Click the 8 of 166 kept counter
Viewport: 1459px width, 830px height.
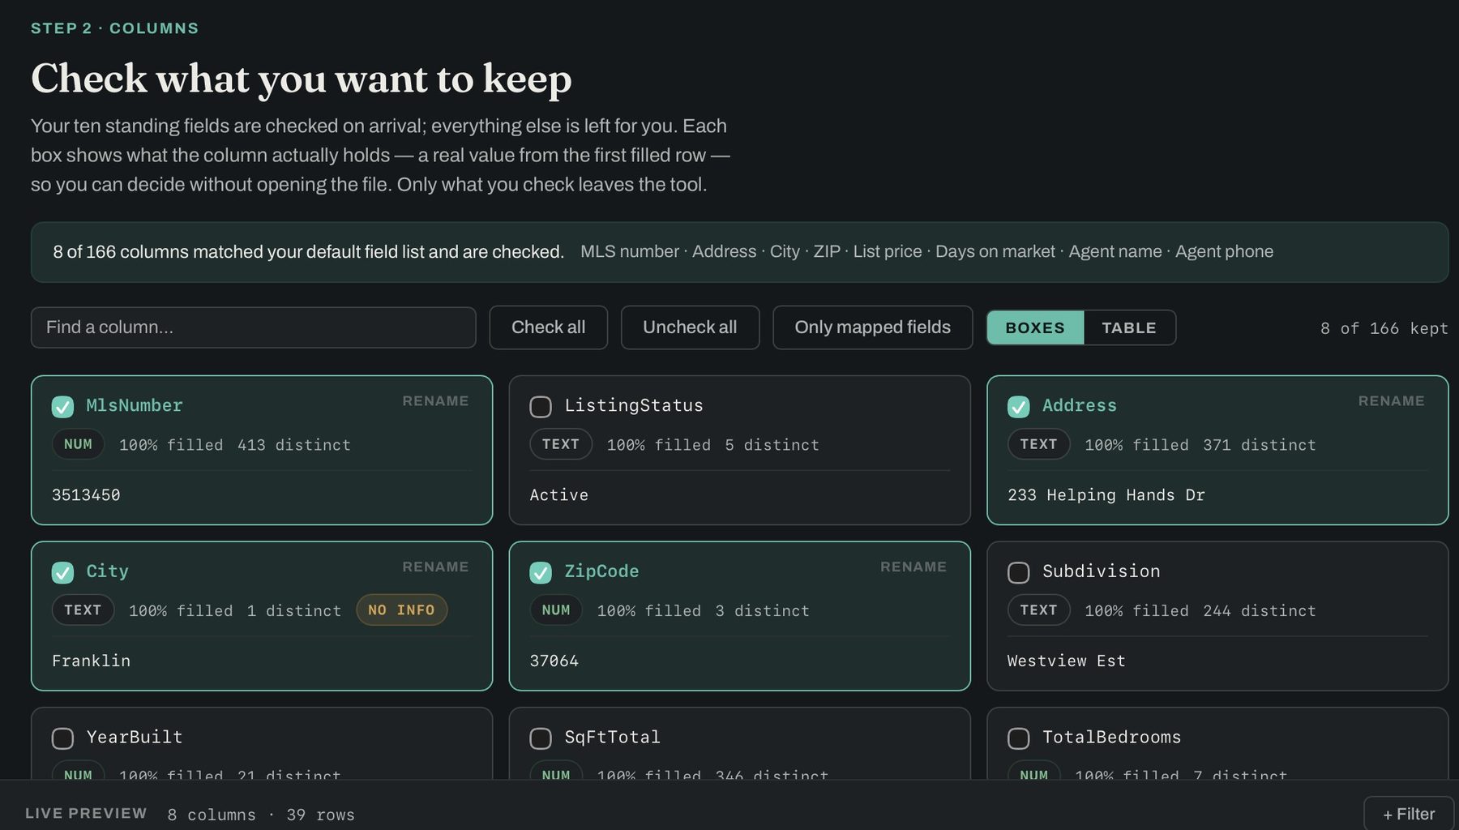pos(1384,328)
